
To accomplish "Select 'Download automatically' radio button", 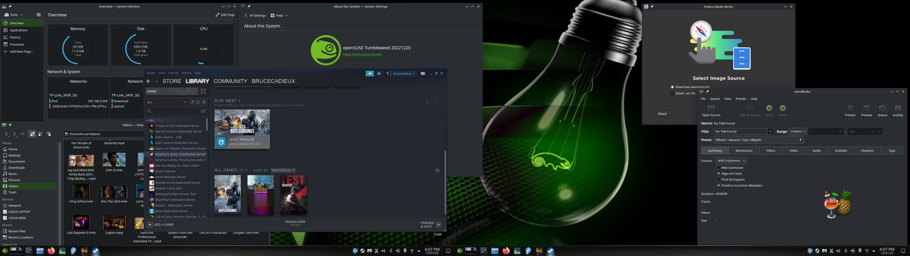I will click(x=672, y=87).
